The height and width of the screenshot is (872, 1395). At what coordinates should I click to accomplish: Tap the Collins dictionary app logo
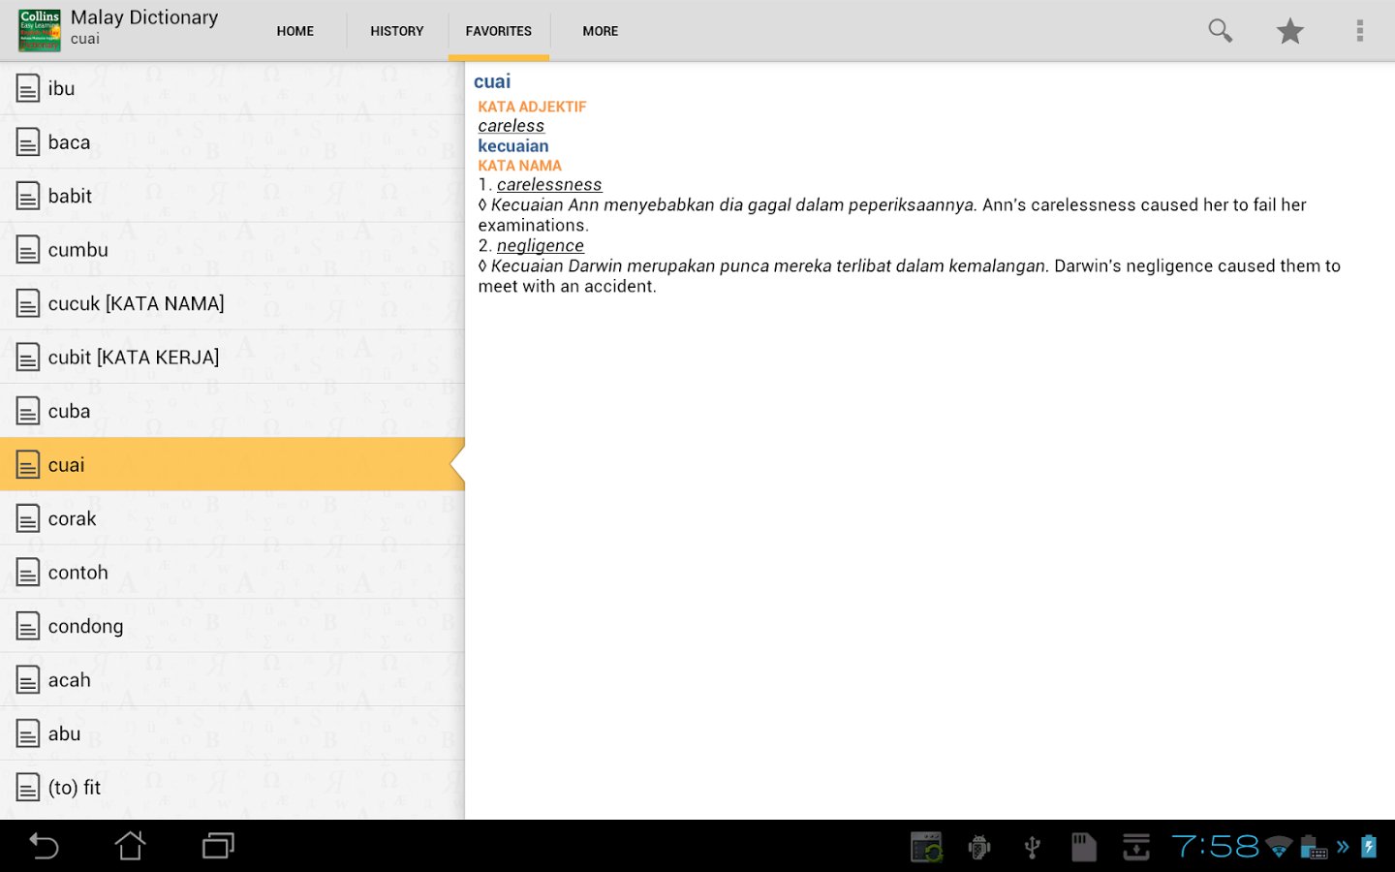pos(40,30)
